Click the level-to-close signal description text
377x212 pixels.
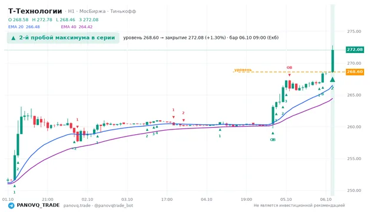(x=201, y=38)
